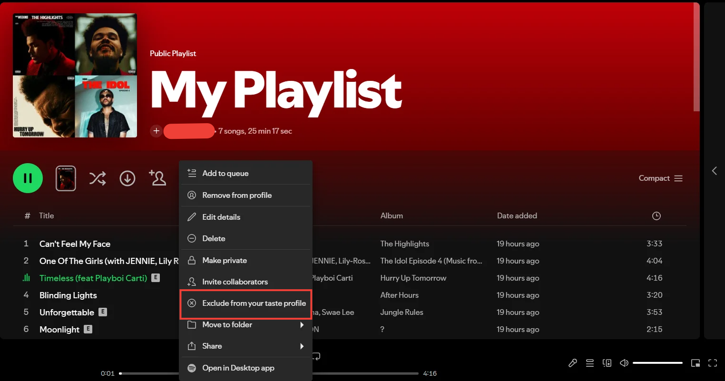
Task: Sort by the Date added column header
Action: 517,215
